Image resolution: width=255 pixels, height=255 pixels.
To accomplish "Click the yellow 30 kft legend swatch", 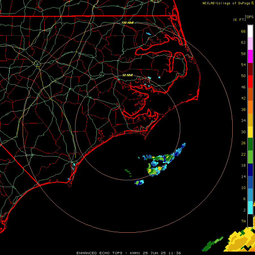I will click(250, 132).
